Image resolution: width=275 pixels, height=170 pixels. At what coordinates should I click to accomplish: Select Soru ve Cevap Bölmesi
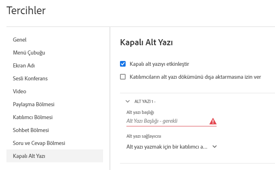[x=39, y=143]
